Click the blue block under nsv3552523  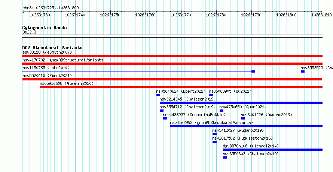click(x=303, y=71)
